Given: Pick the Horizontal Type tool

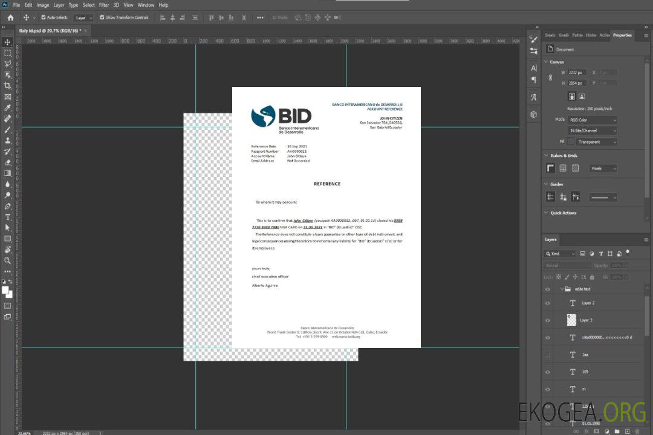Looking at the screenshot, I should [x=7, y=216].
